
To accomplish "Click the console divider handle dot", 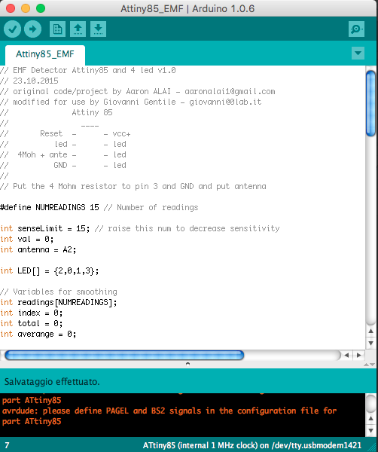I will click(x=187, y=364).
